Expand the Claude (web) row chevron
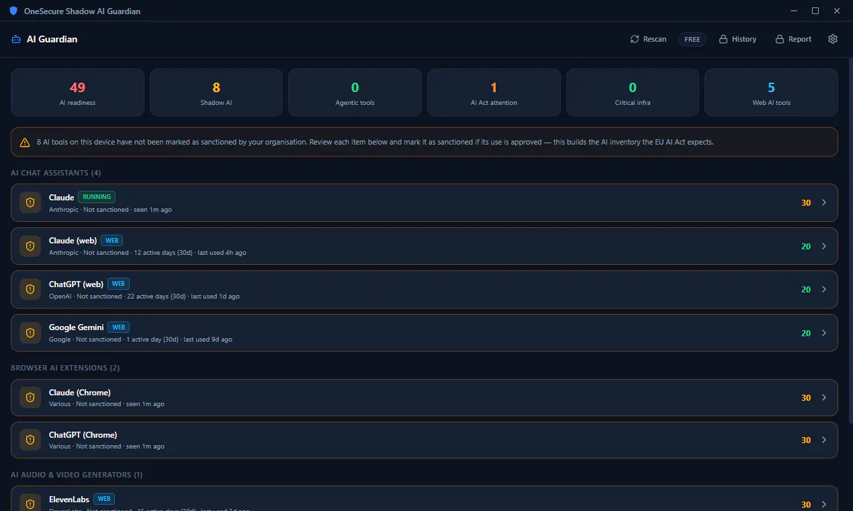The width and height of the screenshot is (853, 511). pos(824,246)
